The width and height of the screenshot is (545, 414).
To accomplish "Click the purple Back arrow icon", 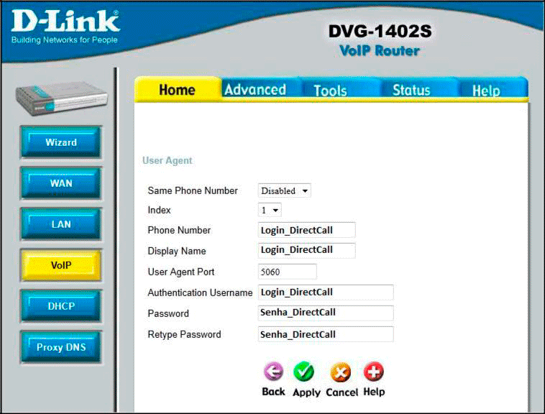I will pos(273,372).
